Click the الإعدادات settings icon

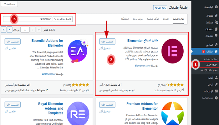216,91
